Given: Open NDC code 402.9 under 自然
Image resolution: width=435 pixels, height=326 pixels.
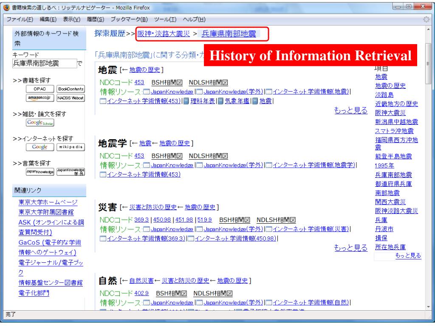Looking at the screenshot, I should [141, 293].
